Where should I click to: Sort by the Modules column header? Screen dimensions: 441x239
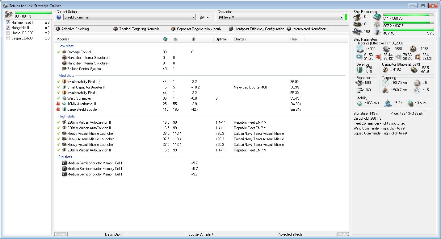click(108, 39)
